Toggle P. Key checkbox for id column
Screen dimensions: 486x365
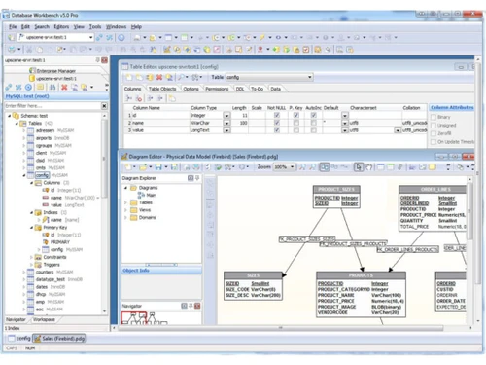296,115
